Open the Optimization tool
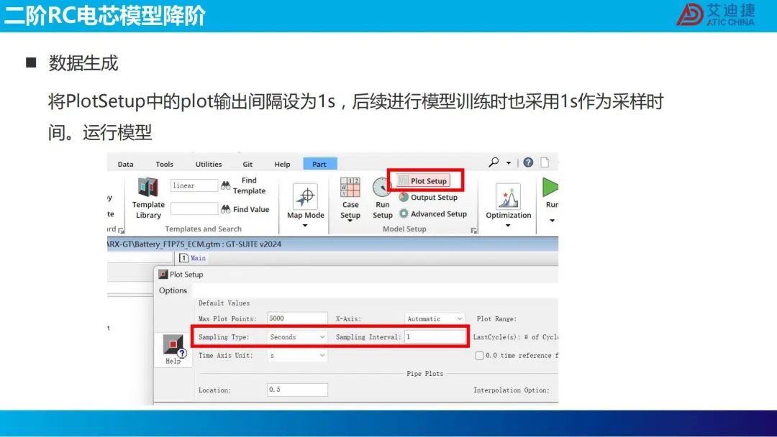777x437 pixels. tap(509, 202)
